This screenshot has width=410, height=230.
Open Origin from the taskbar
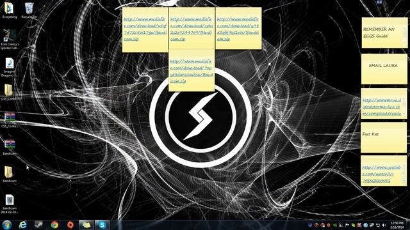[x=70, y=225]
